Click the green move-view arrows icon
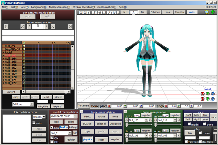Screen dimensions: 218x145 pyautogui.click(x=213, y=12)
